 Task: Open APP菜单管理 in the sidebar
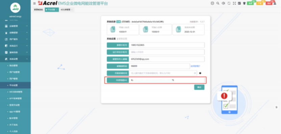15,98
